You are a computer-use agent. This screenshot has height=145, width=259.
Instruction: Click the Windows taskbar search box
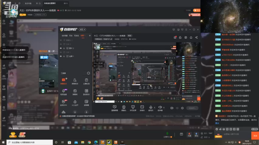coord(30,142)
